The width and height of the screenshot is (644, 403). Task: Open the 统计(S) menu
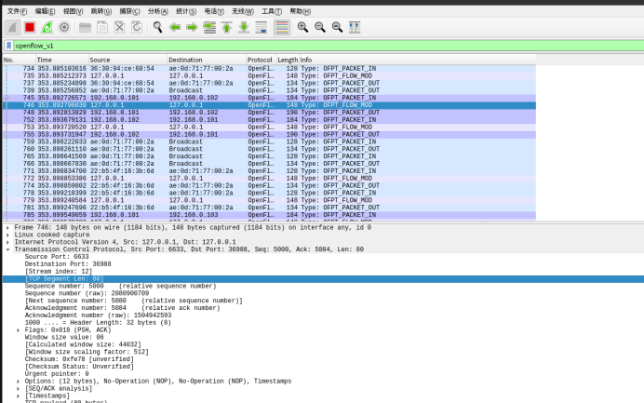(x=186, y=11)
